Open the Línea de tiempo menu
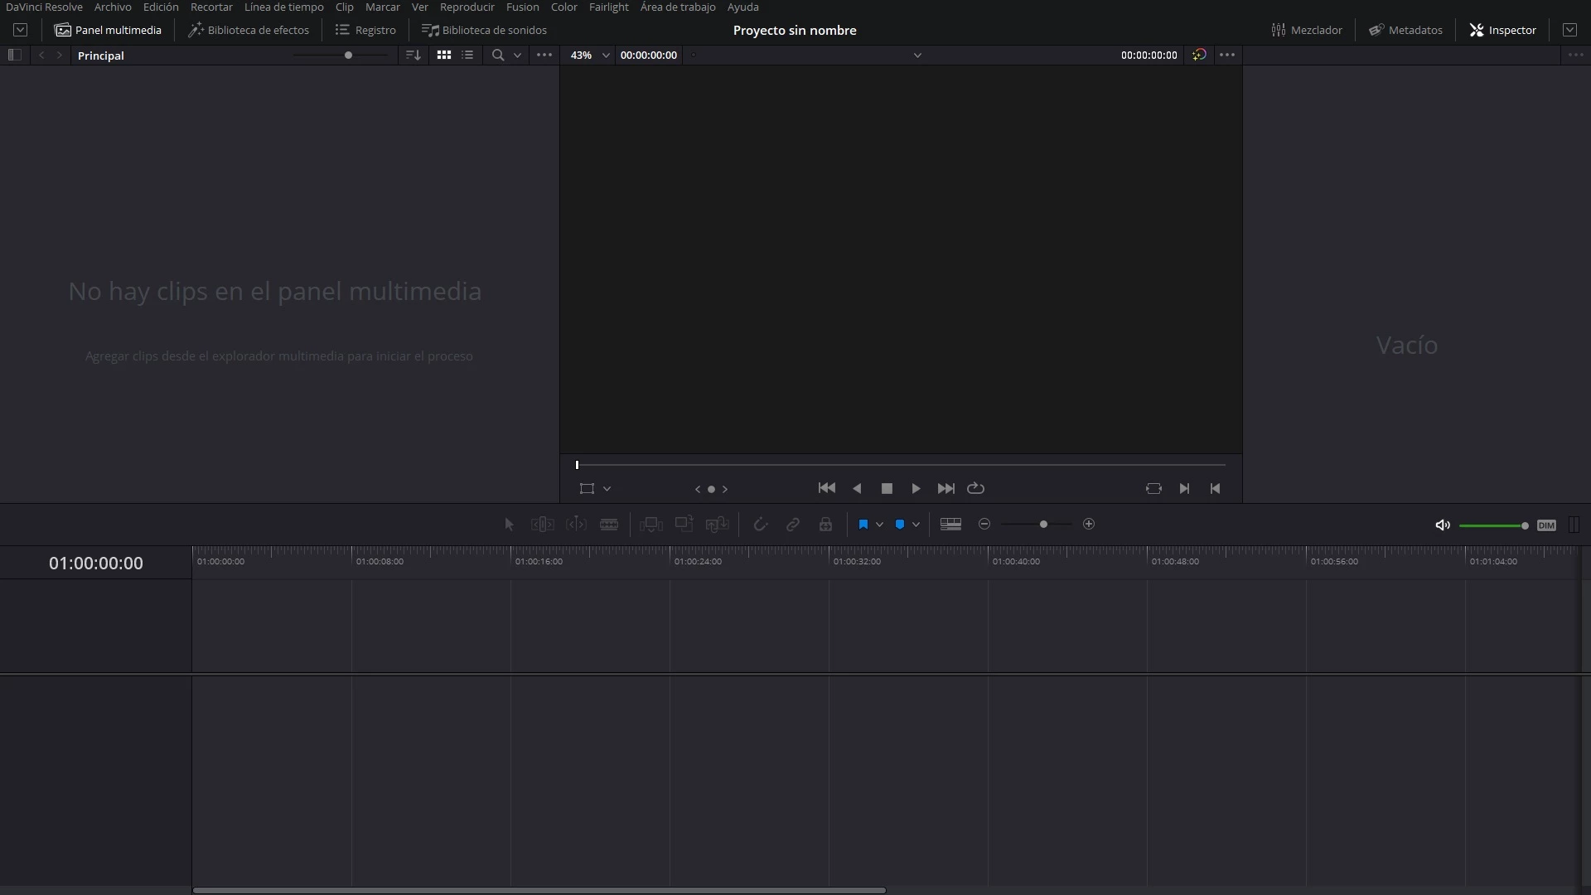Image resolution: width=1591 pixels, height=895 pixels. click(283, 7)
